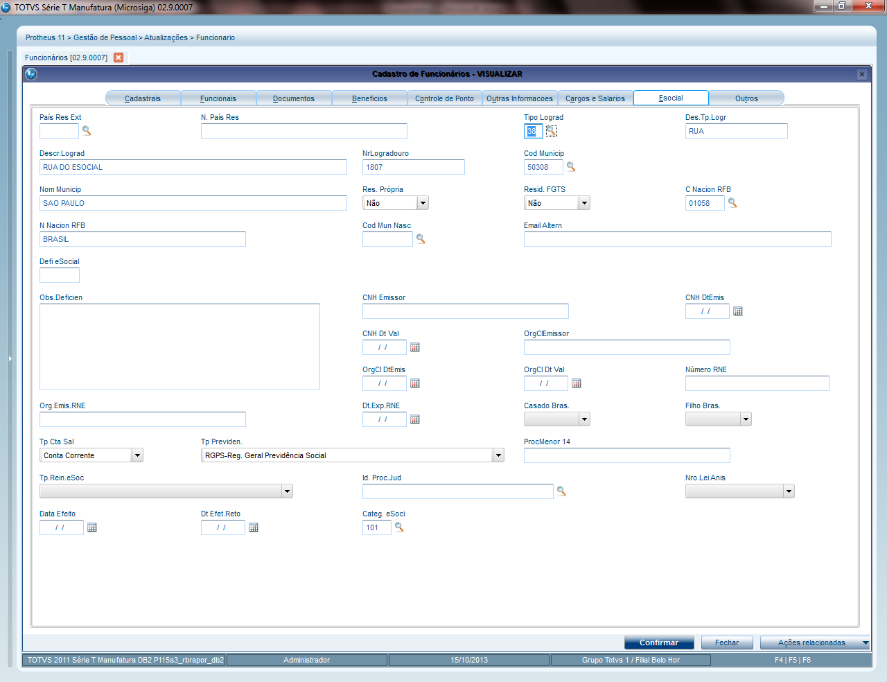This screenshot has height=682, width=887.
Task: Click the ProcMenor 14 input field
Action: [627, 455]
